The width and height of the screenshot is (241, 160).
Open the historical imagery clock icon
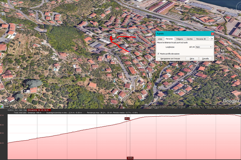click(x=2, y=106)
